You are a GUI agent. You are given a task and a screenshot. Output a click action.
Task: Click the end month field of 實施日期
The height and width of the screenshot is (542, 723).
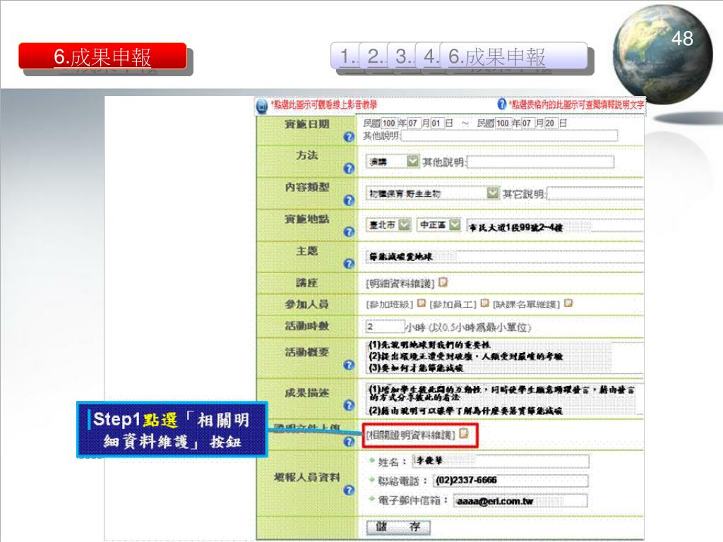527,123
